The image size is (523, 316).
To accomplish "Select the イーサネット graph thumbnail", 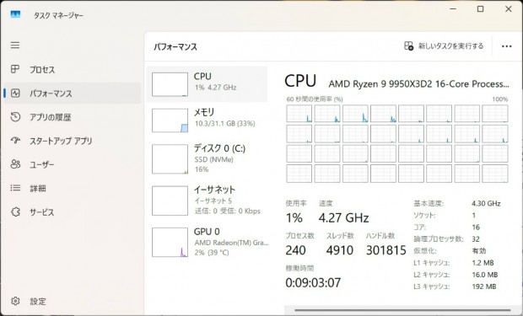I will tap(170, 201).
